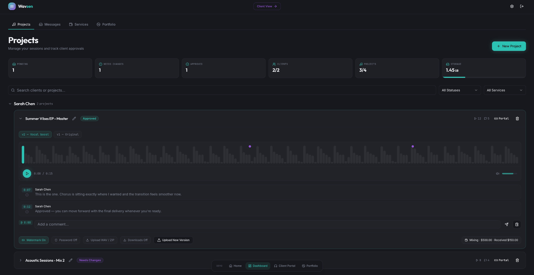Image resolution: width=534 pixels, height=275 pixels.
Task: Resolve the 0:12 comment check circle
Action: [x=27, y=212]
